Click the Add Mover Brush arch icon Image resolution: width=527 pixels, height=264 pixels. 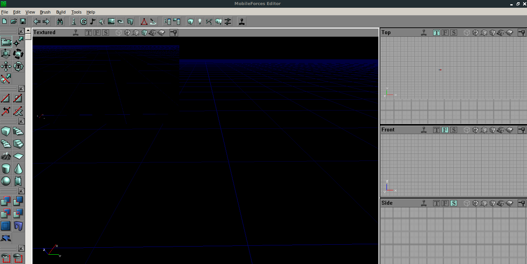[18, 225]
